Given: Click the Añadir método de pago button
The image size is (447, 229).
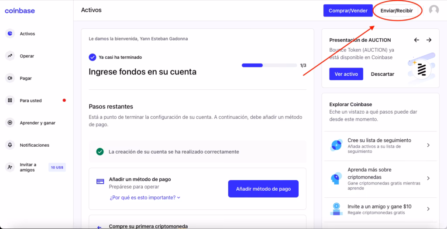Looking at the screenshot, I should (x=263, y=189).
